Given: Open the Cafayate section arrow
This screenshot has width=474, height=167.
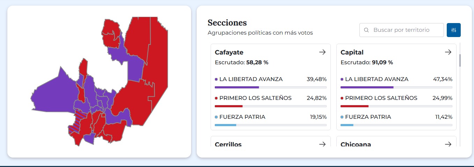Looking at the screenshot, I should 322,52.
